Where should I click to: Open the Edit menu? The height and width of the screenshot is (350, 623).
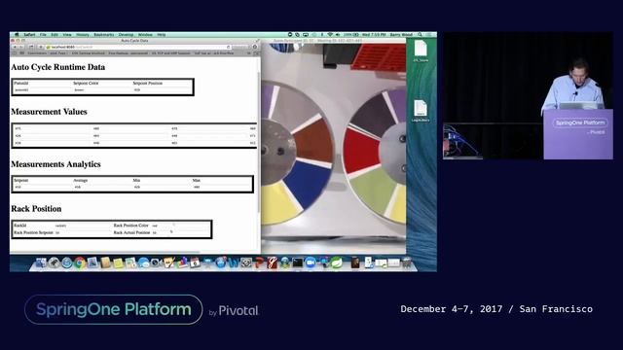point(55,35)
